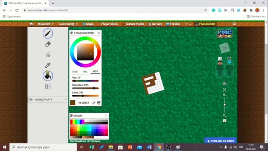Viewport: 268px width, 151px height.
Task: Open the Windows Start menu
Action: [5, 147]
